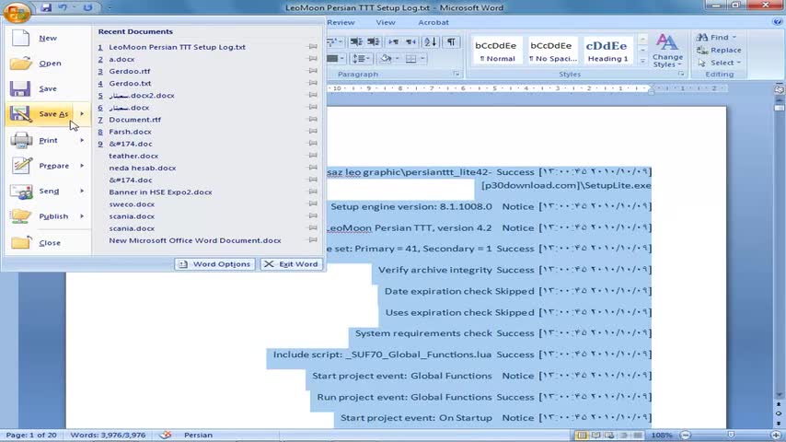The height and width of the screenshot is (442, 786).
Task: Click the Send icon in Office menu
Action: click(x=21, y=192)
